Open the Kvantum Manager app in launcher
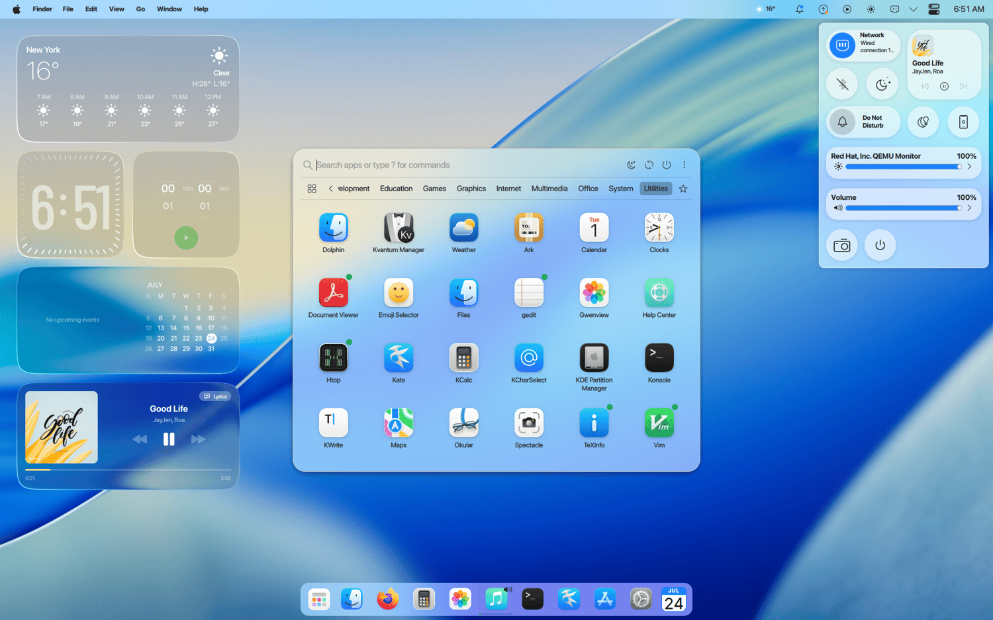 tap(399, 228)
